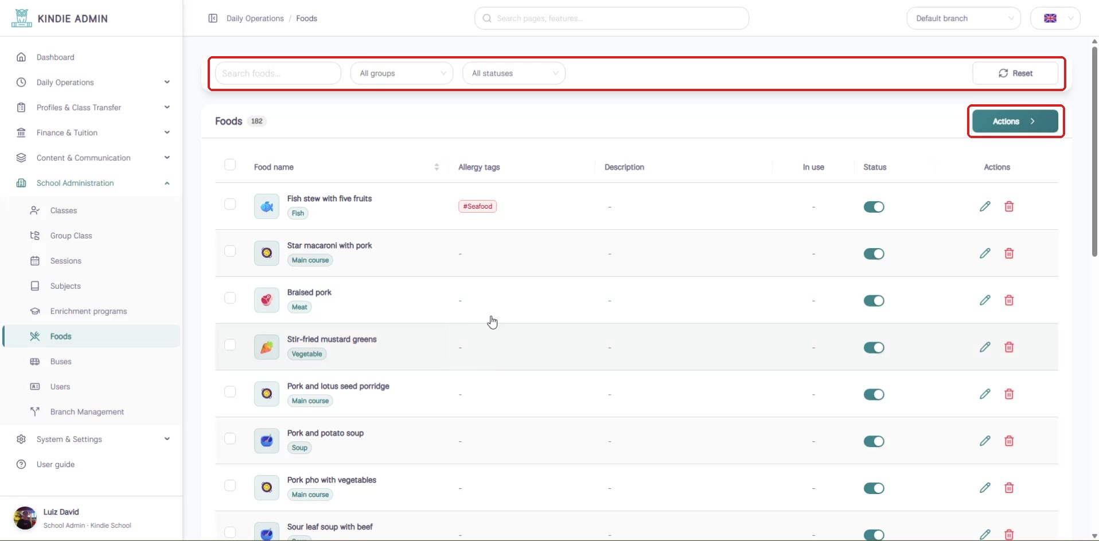Screen dimensions: 1099x541
Task: Open the All statuses filter dropdown
Action: tap(514, 73)
